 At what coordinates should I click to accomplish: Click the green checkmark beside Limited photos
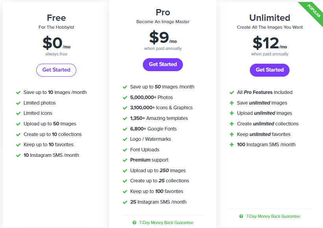pos(18,103)
